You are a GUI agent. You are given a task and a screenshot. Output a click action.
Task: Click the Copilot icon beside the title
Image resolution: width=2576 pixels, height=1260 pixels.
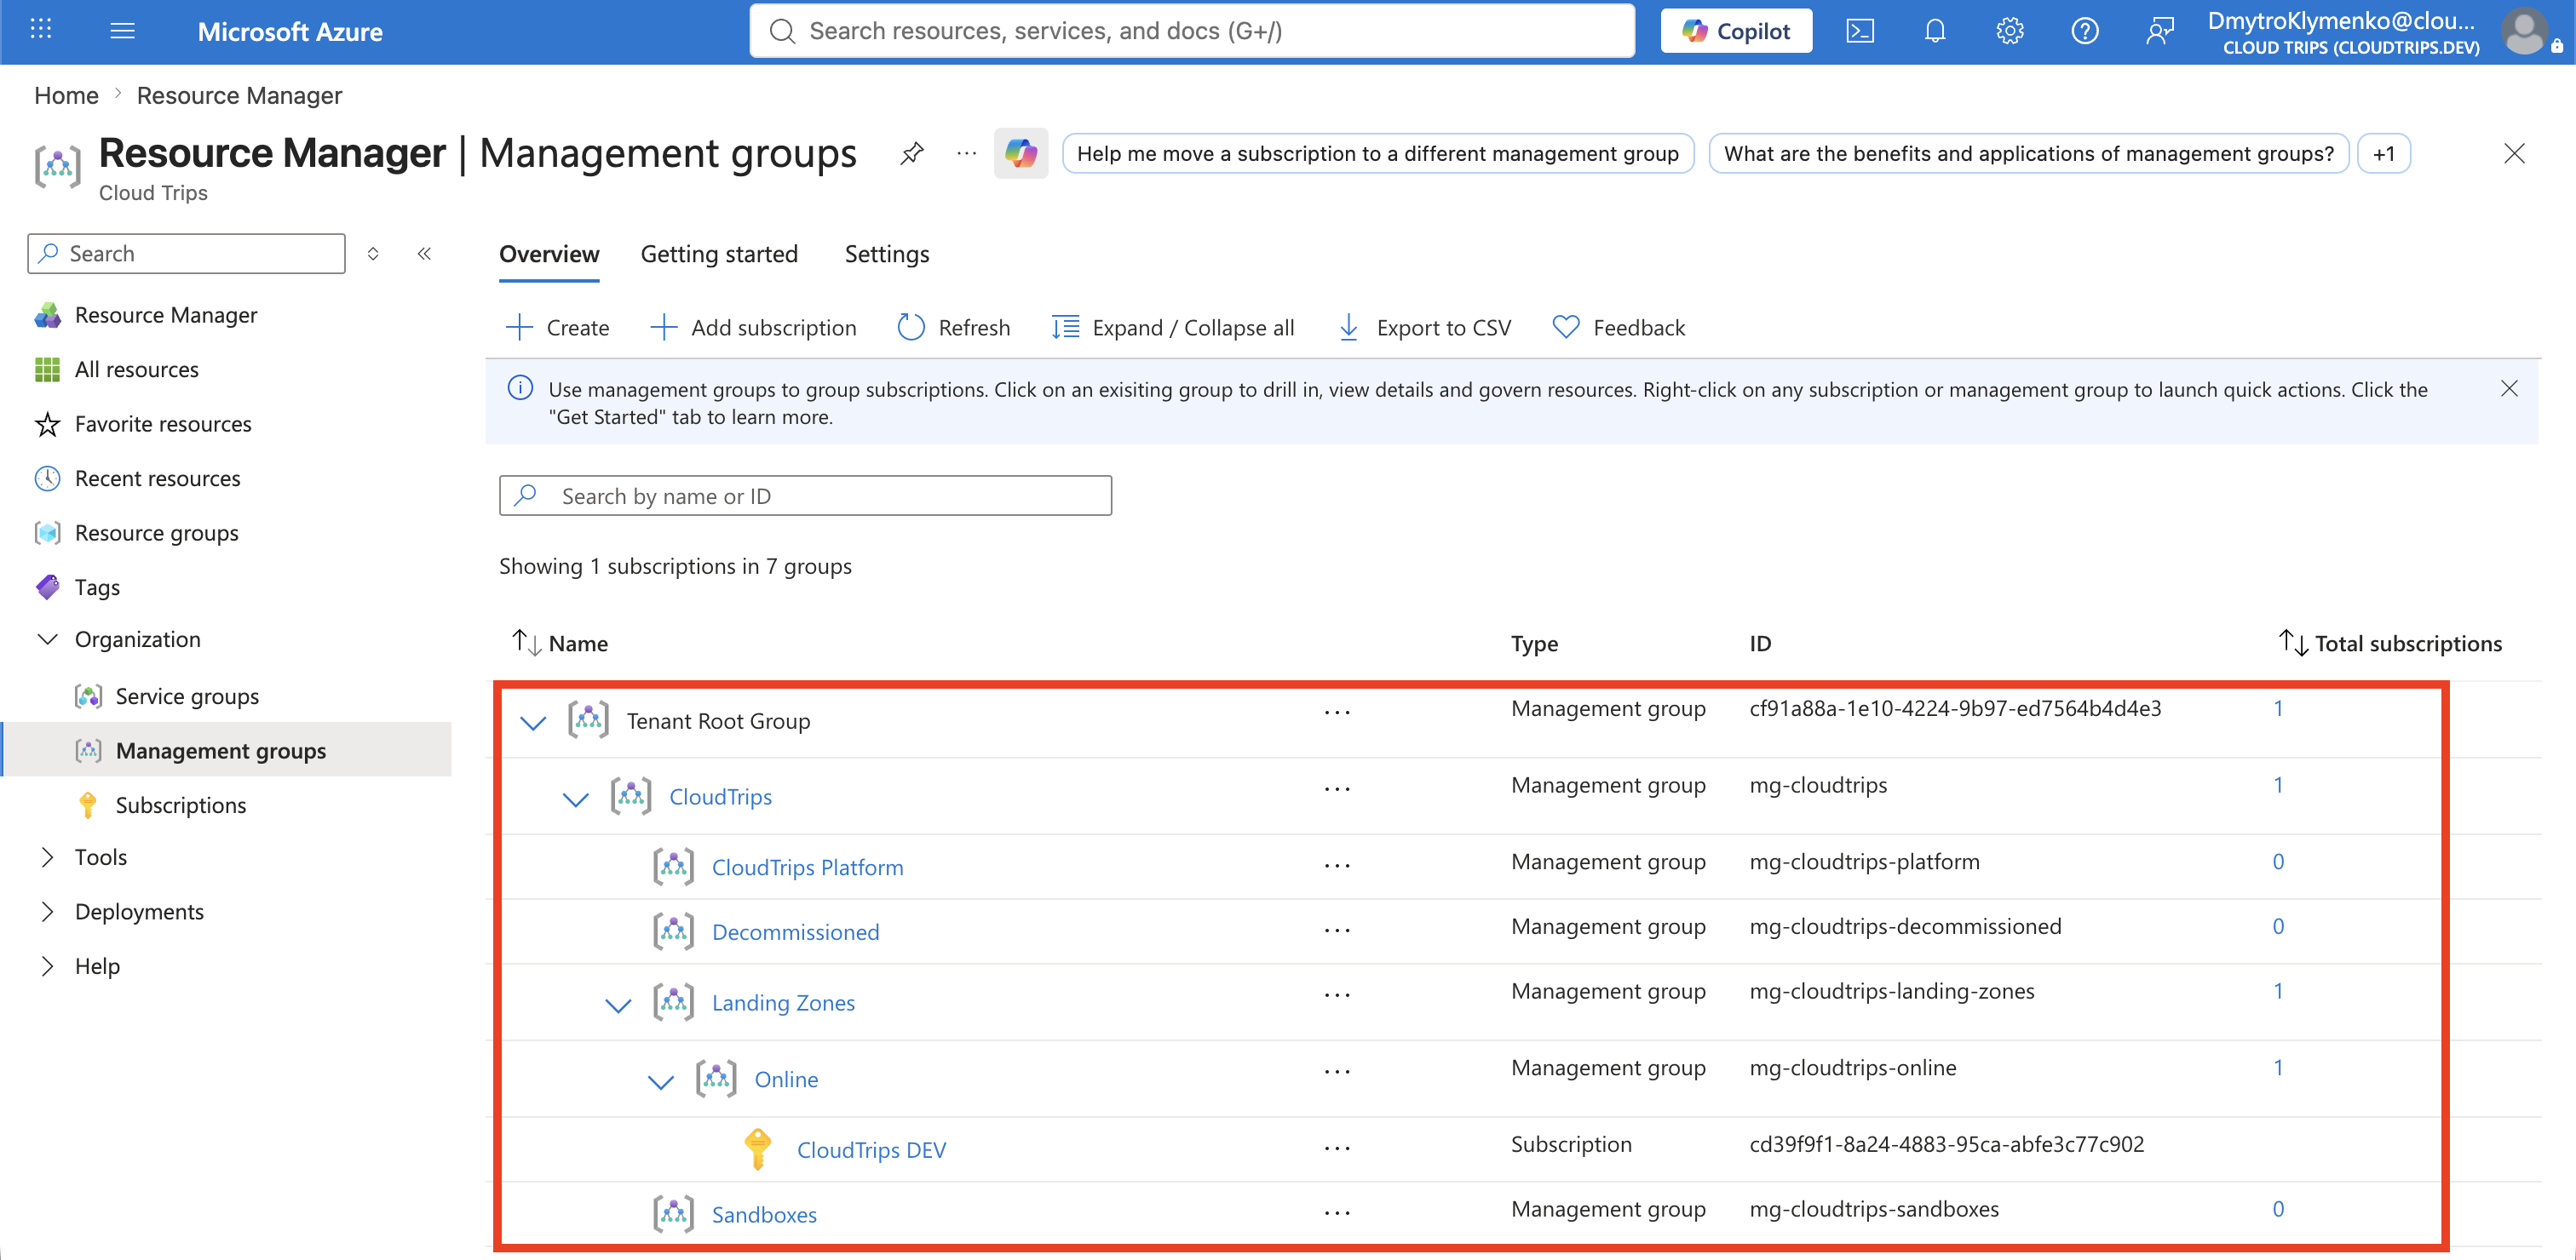[1020, 153]
